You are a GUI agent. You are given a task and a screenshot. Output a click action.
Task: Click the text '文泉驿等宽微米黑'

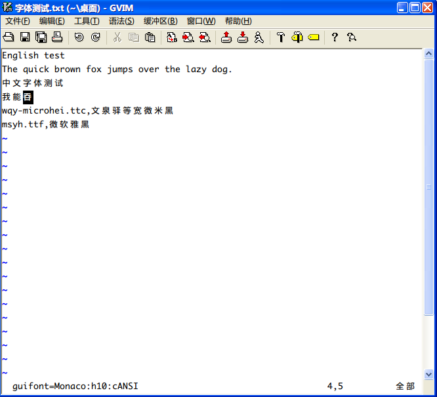[133, 111]
